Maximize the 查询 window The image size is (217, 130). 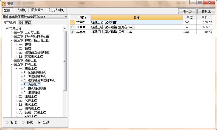(x=200, y=2)
